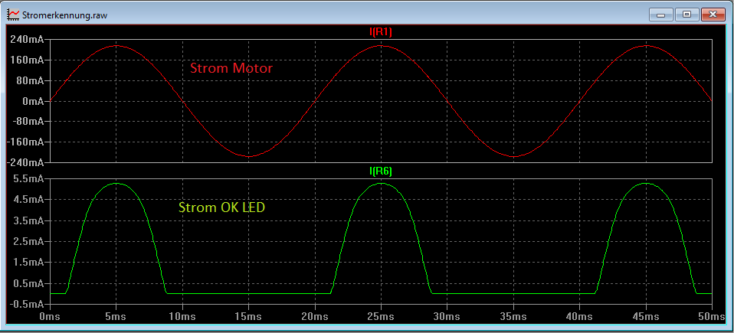
Task: Click the -240mA axis label in the upper plot
Action: 25,162
